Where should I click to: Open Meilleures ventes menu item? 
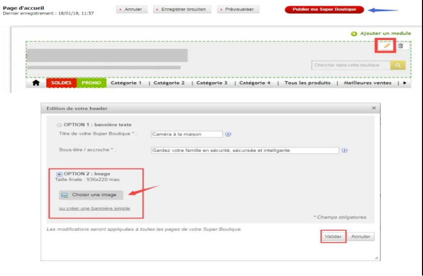(x=367, y=82)
